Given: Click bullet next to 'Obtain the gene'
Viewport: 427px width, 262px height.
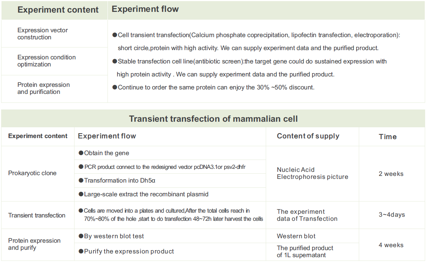Looking at the screenshot, I should (x=81, y=153).
